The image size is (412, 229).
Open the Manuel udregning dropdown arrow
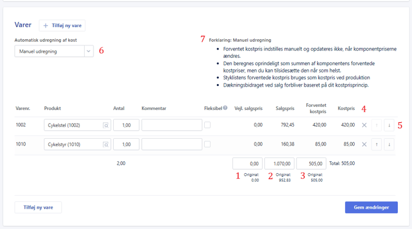tap(89, 51)
